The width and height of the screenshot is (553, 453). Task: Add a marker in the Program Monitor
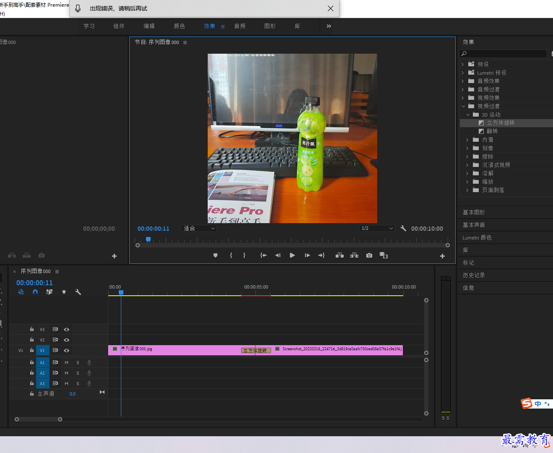click(x=215, y=255)
